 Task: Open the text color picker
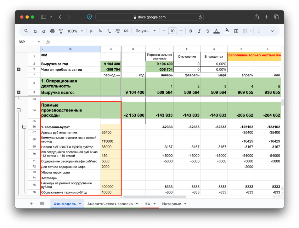(x=217, y=31)
